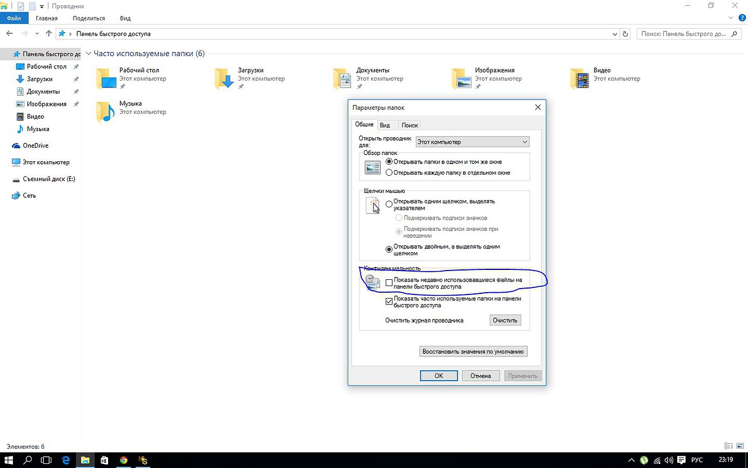748x468 pixels.
Task: Click the new folder icon in title bar
Action: tap(32, 6)
